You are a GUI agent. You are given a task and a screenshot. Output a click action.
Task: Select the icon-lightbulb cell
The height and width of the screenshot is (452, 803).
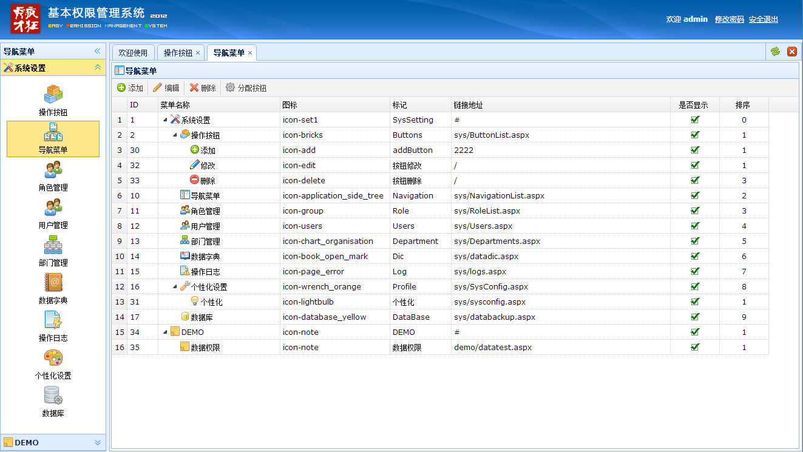(335, 302)
